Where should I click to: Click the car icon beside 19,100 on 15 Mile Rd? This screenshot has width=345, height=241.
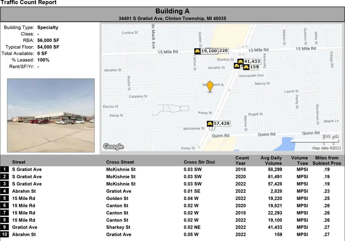coord(197,51)
